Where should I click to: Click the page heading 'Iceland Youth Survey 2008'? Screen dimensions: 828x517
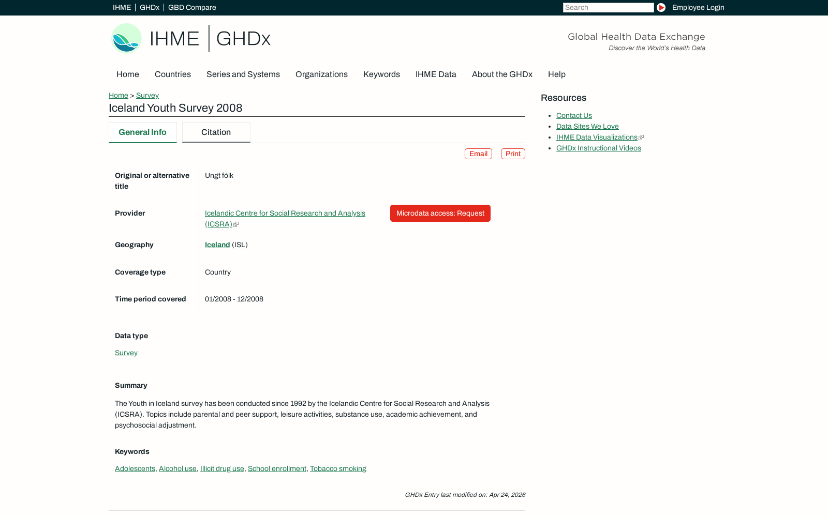coord(175,108)
